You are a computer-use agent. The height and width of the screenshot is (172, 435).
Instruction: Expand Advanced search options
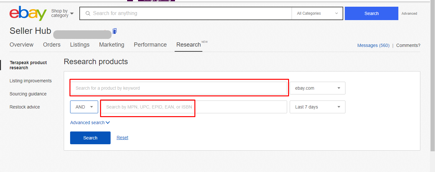coord(90,123)
